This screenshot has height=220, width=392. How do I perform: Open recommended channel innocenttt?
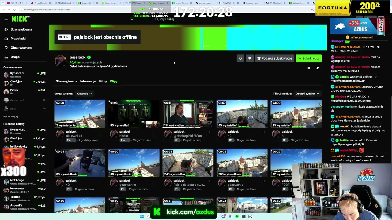[x=24, y=190]
